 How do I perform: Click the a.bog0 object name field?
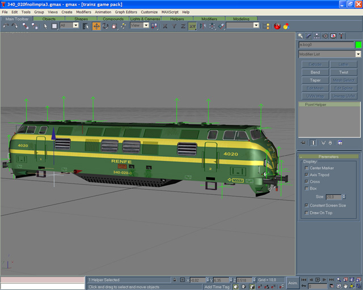point(326,45)
